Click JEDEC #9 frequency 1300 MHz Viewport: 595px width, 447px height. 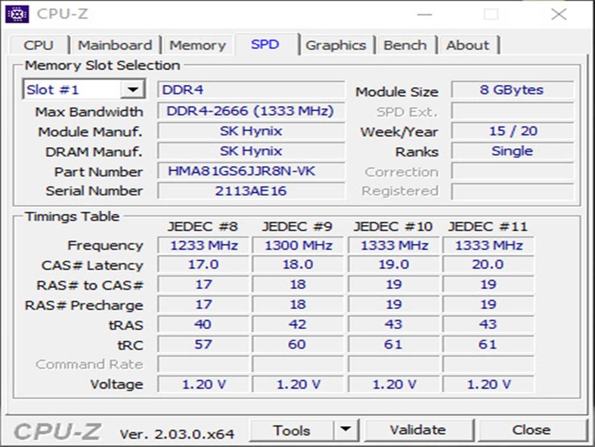pos(298,245)
